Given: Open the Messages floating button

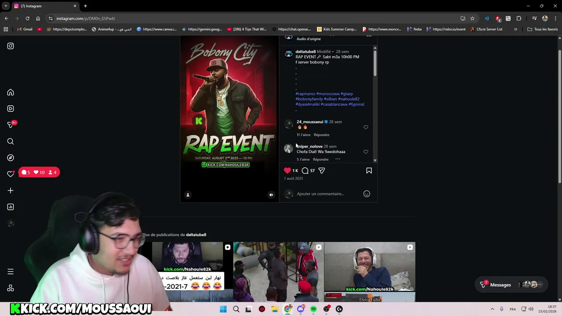Looking at the screenshot, I should click(x=512, y=284).
